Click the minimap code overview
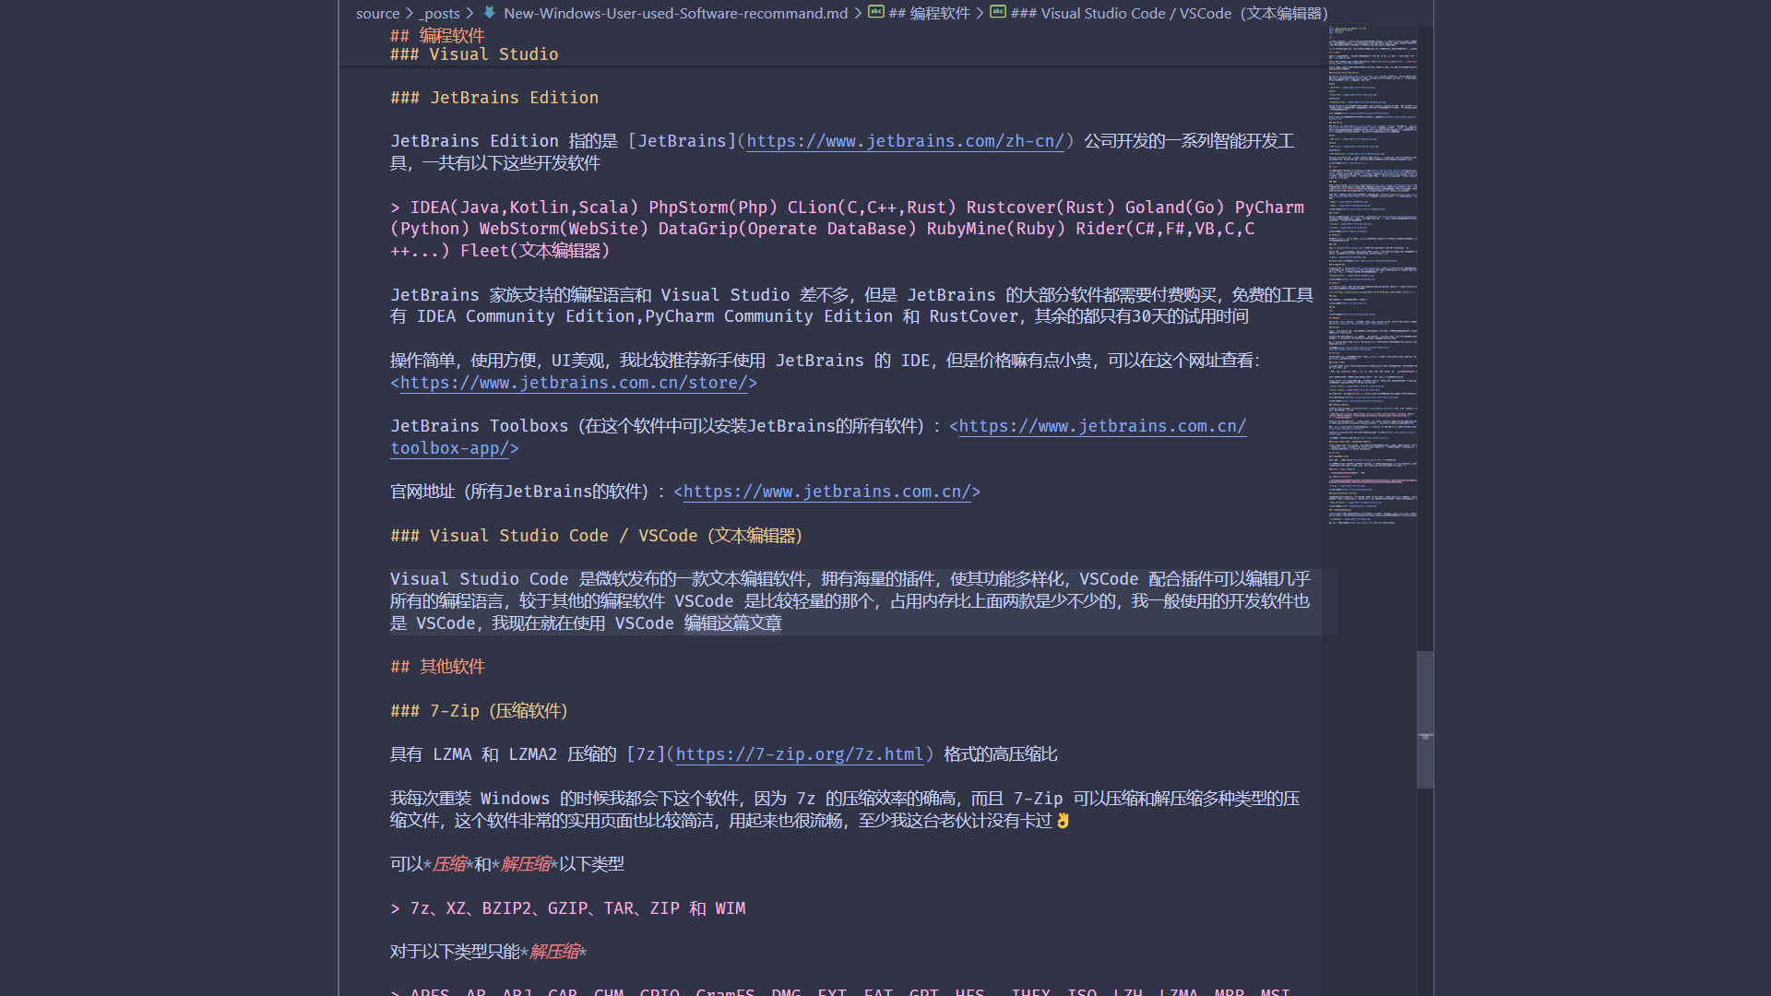Screen dimensions: 1771x996 pyautogui.click(x=1373, y=277)
